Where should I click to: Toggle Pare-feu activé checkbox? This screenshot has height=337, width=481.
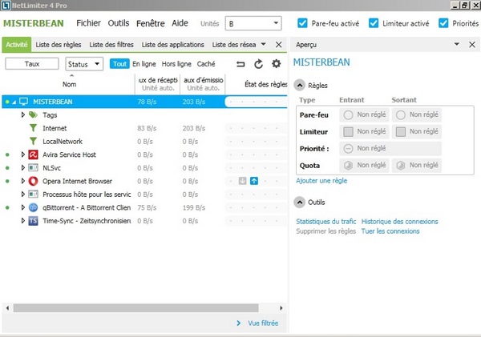[302, 23]
